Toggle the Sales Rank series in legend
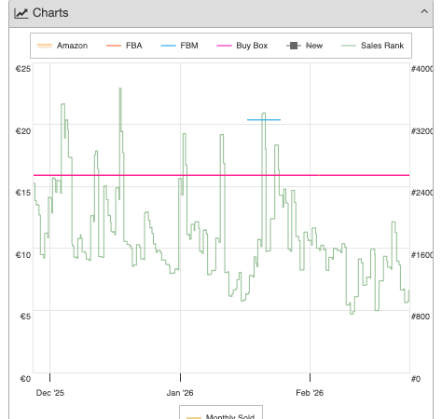This screenshot has width=442, height=419. click(x=372, y=46)
